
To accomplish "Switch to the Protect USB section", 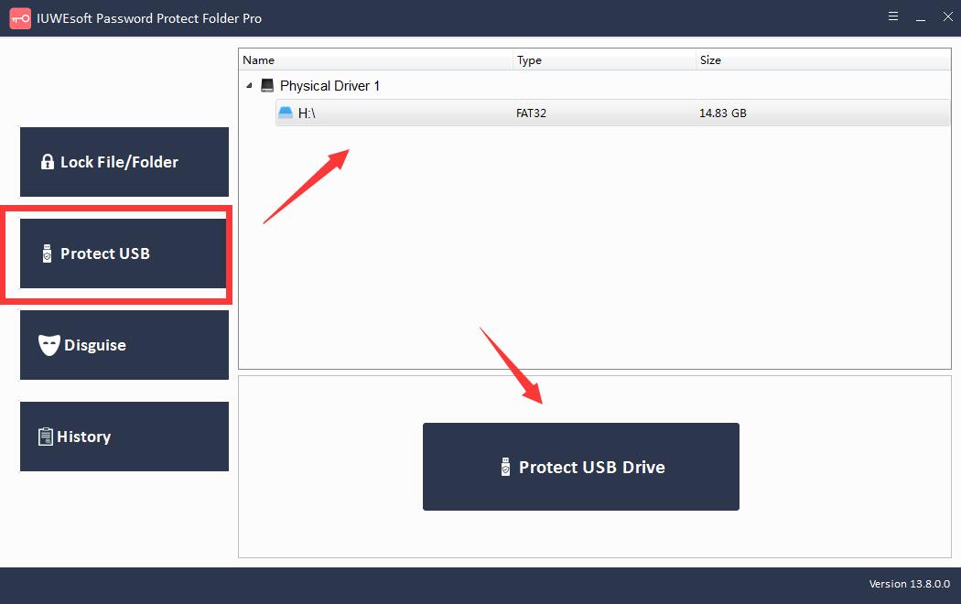I will pos(124,253).
